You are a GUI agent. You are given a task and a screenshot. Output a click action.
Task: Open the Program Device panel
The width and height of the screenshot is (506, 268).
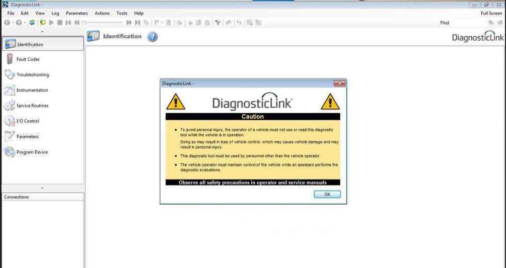[43, 152]
